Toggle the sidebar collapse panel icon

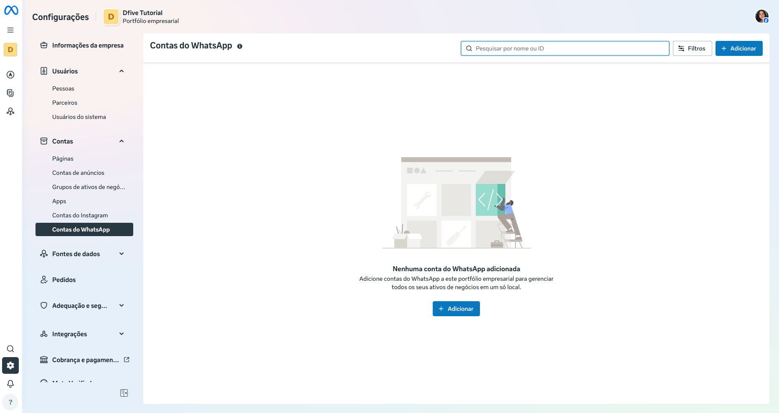[124, 393]
